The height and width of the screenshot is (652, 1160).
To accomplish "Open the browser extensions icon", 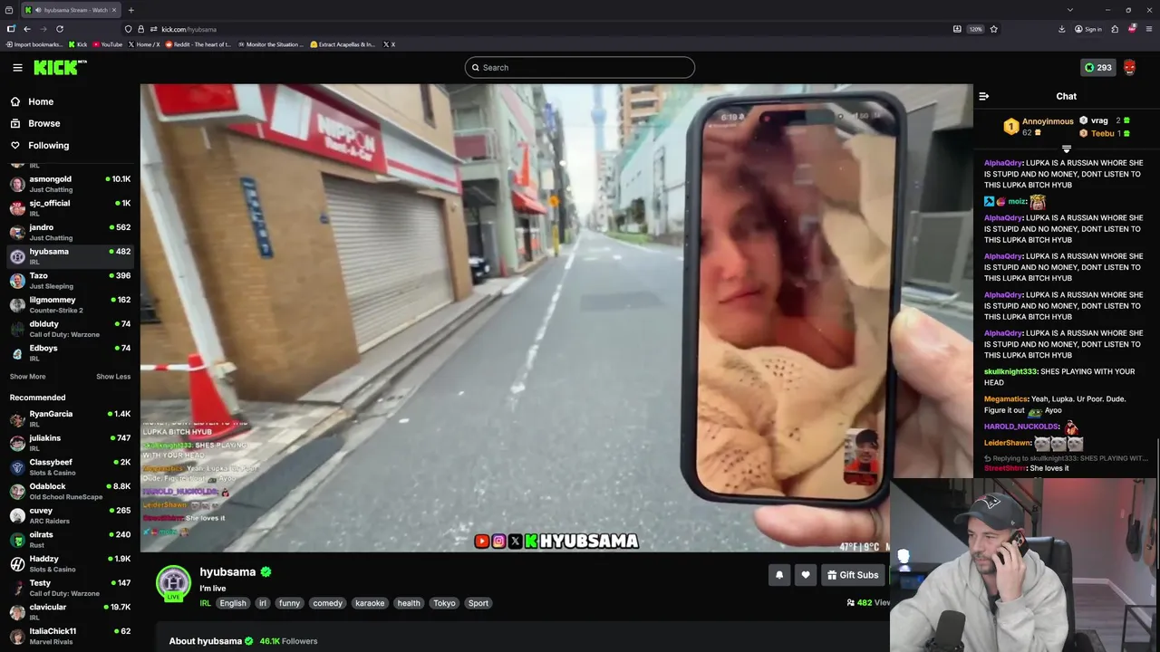I will [1115, 29].
